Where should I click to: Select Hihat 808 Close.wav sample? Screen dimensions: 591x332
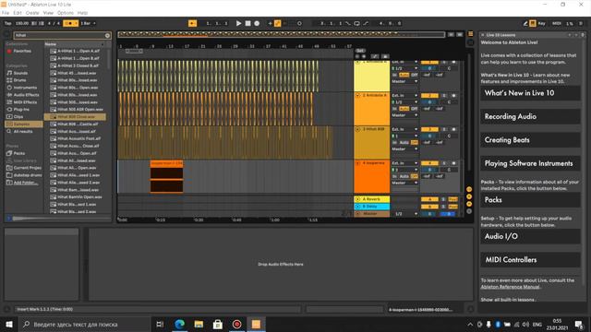point(75,117)
